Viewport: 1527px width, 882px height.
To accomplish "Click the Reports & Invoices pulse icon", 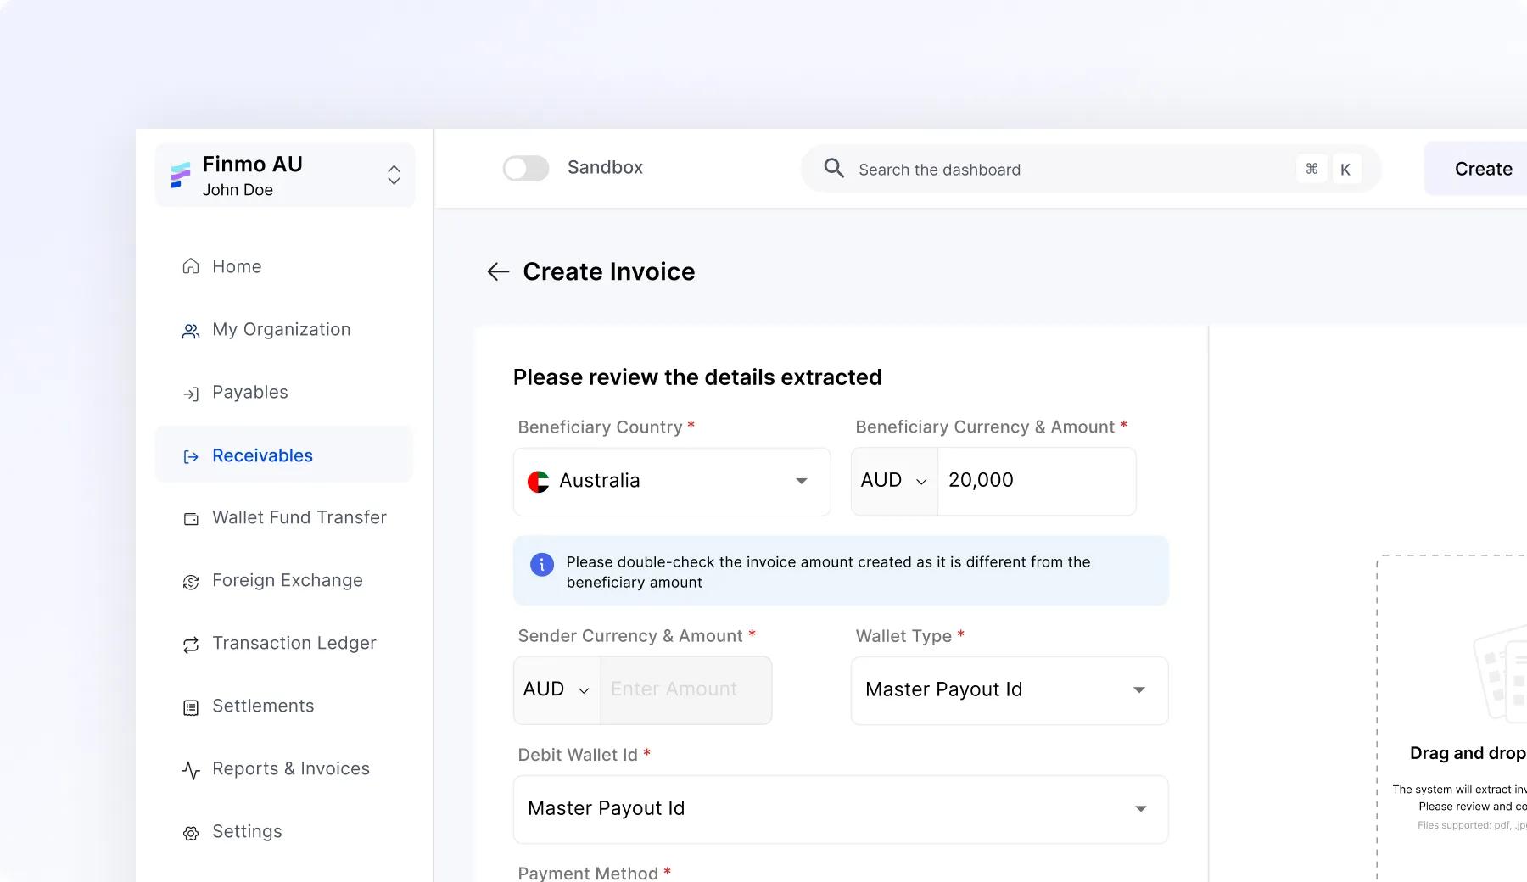I will pos(191,770).
